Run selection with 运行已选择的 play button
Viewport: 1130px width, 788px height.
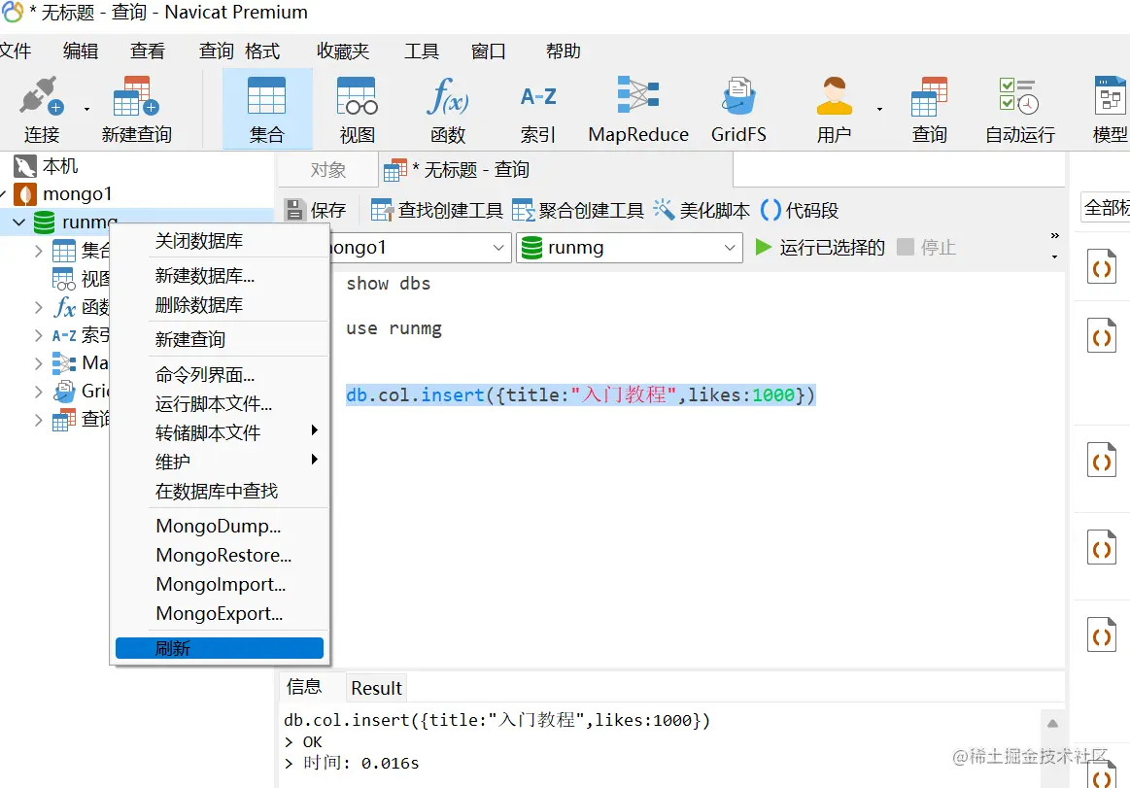(x=819, y=248)
